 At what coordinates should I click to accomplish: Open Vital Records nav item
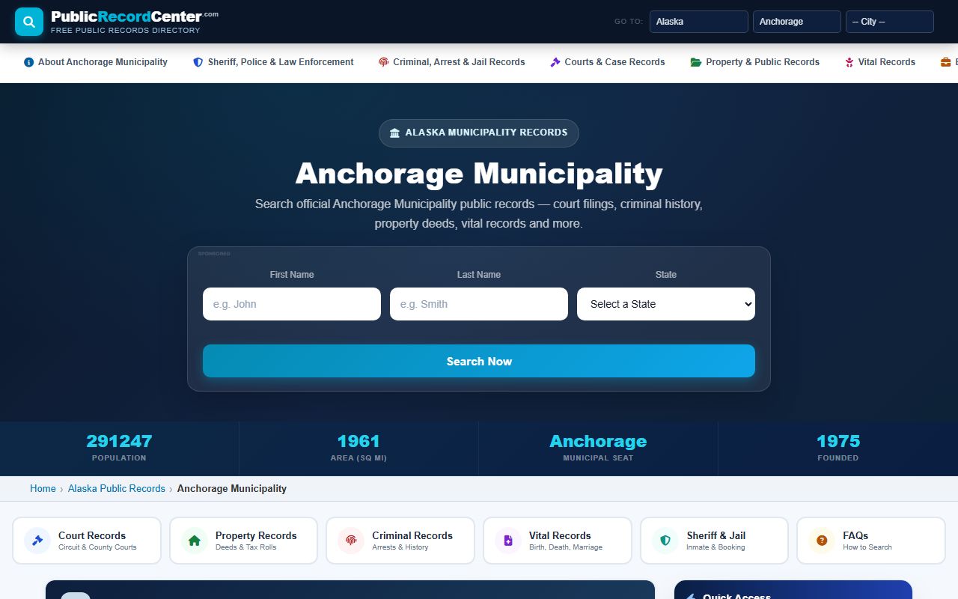tap(880, 62)
